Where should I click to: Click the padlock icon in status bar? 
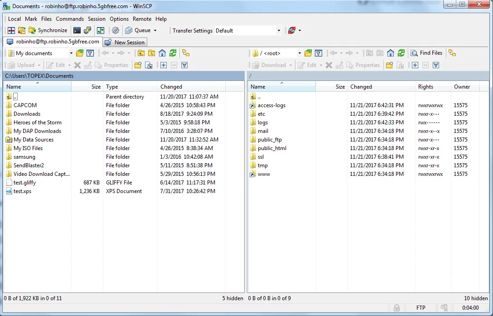point(397,307)
